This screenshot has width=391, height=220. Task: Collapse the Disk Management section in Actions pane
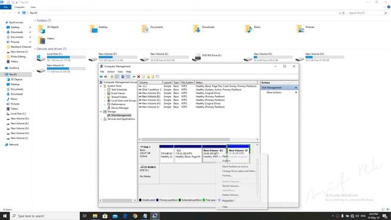[x=296, y=87]
